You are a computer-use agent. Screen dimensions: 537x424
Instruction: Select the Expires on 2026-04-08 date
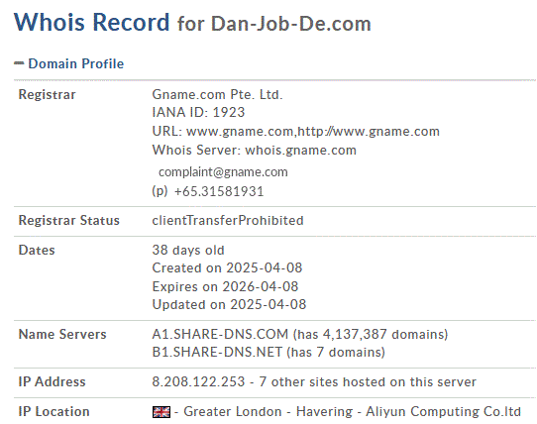tap(225, 286)
